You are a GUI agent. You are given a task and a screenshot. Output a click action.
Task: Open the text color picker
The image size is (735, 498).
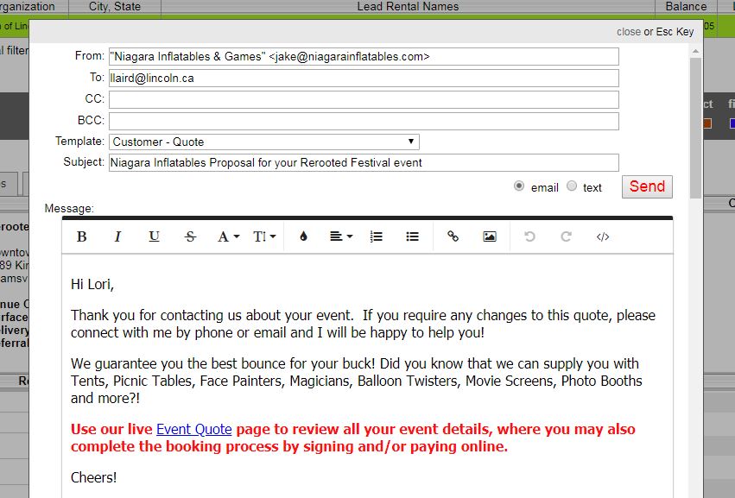(303, 236)
